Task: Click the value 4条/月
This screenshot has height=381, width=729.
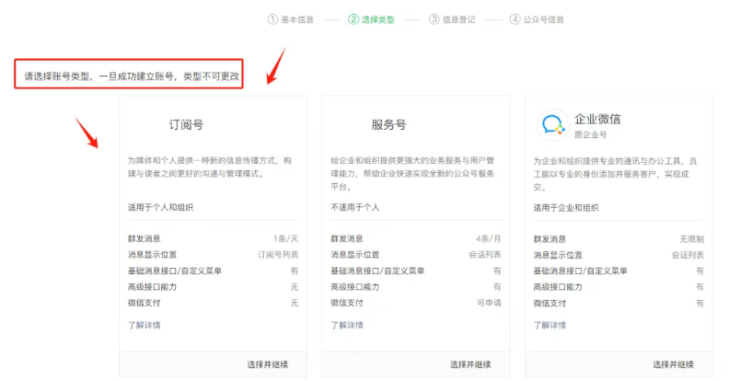Action: coord(488,239)
